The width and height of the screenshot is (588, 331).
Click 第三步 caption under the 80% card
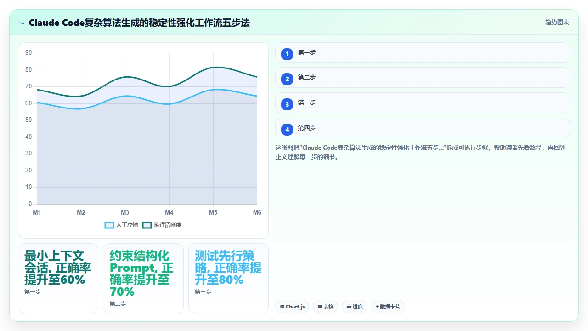203,292
